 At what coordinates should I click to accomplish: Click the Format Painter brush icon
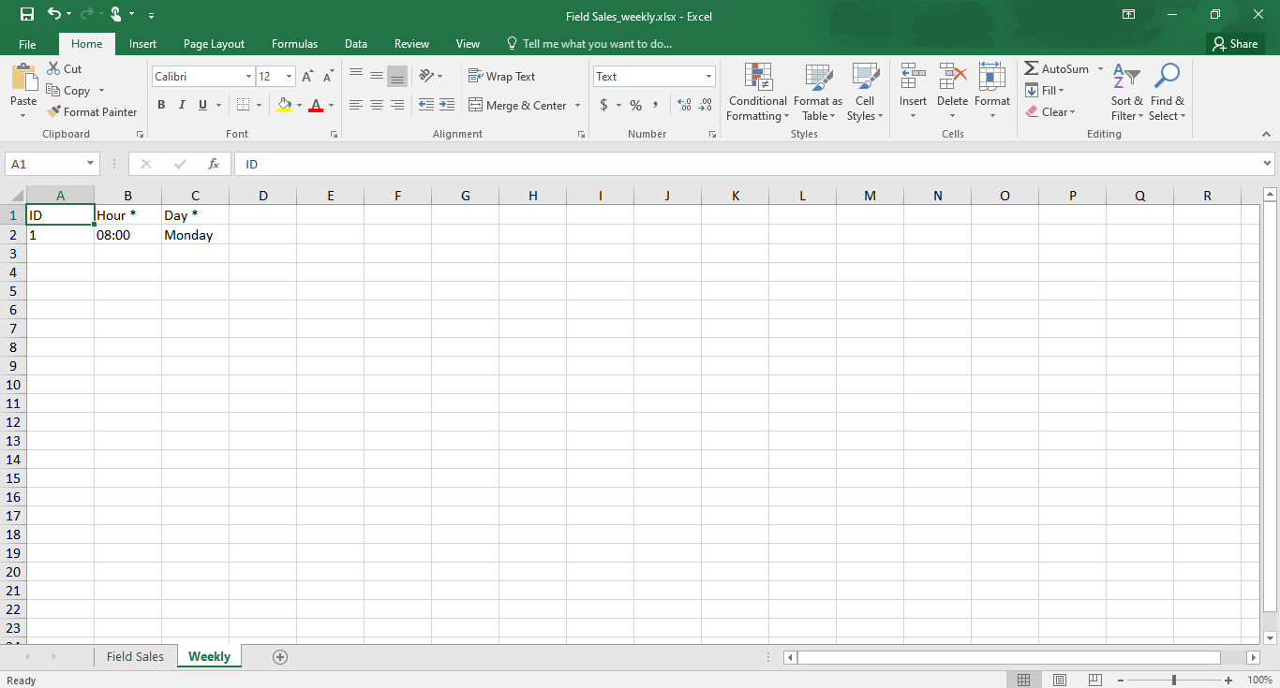click(54, 111)
